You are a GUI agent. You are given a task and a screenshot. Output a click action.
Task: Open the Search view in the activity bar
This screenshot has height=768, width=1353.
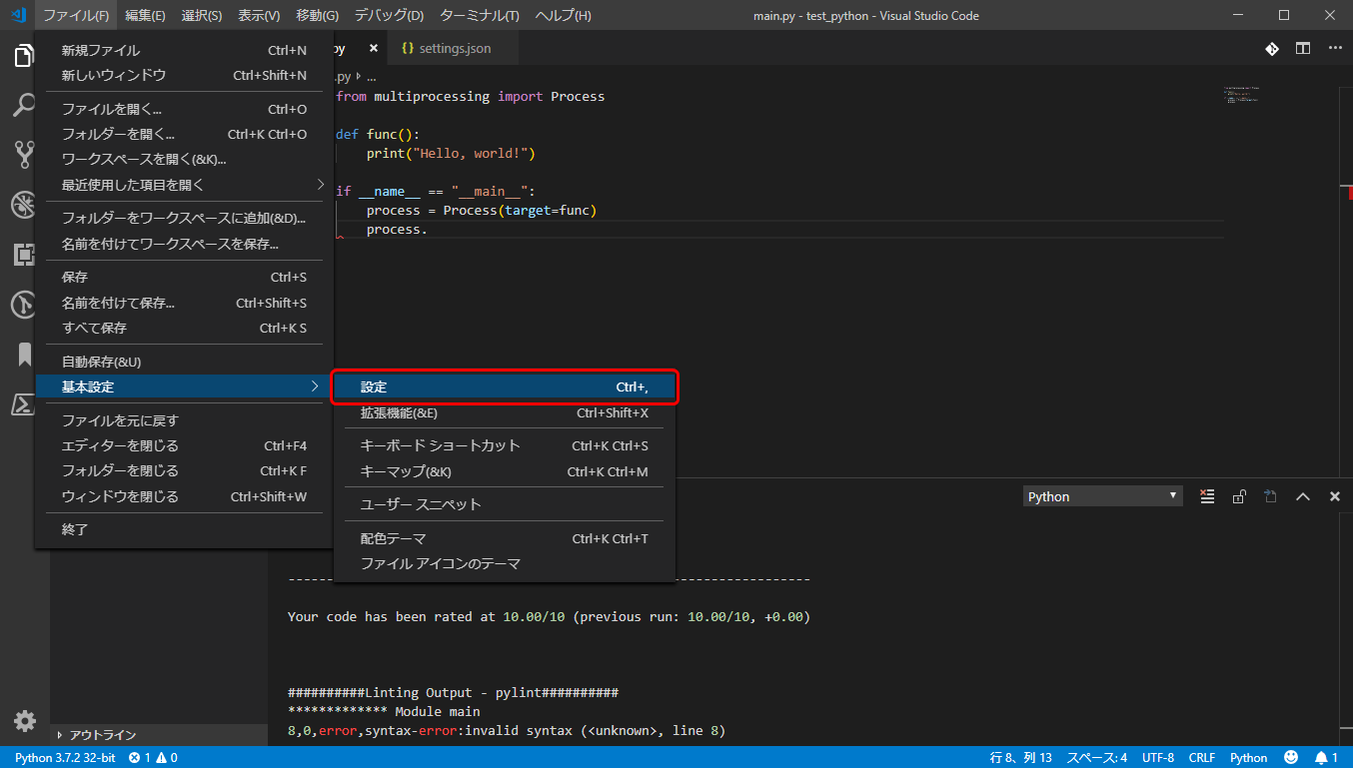click(22, 105)
